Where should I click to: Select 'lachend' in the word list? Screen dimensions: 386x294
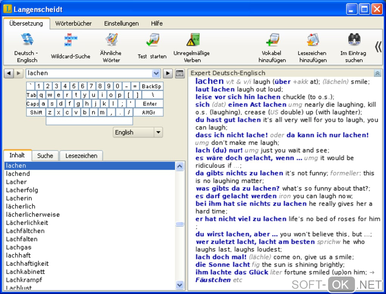pyautogui.click(x=90, y=174)
